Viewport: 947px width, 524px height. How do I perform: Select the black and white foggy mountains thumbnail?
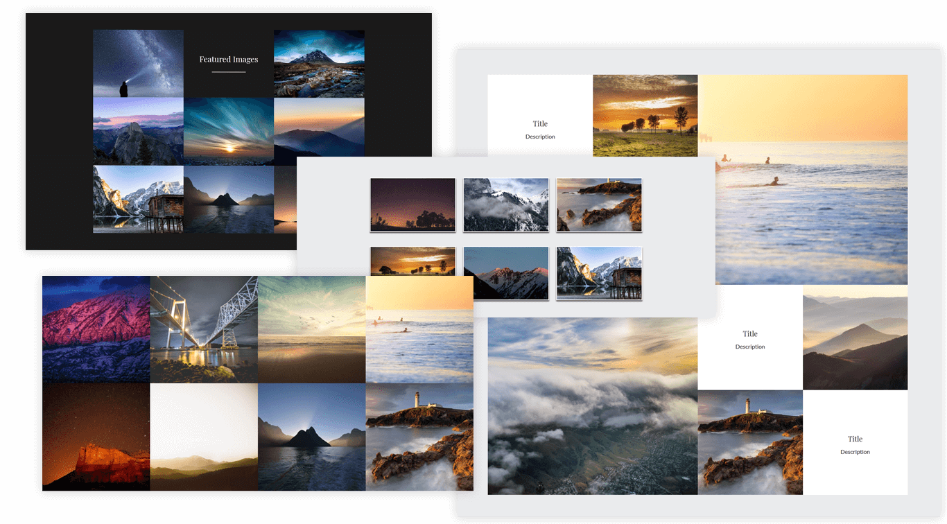click(x=505, y=204)
